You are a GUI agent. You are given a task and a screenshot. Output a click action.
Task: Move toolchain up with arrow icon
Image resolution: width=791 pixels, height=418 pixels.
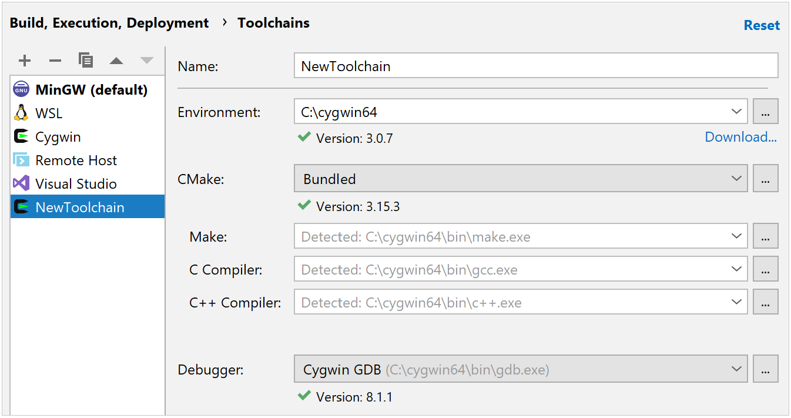[116, 61]
